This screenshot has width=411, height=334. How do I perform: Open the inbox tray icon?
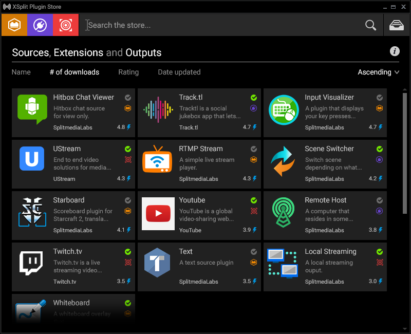(396, 25)
